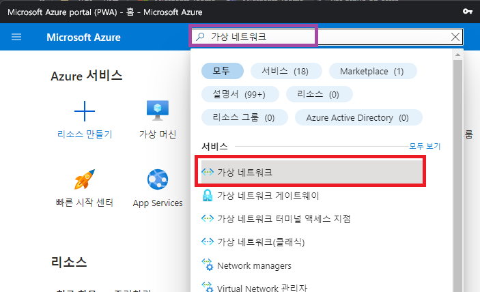Click the Microsoft Azure home title
The width and height of the screenshot is (480, 292).
(83, 37)
